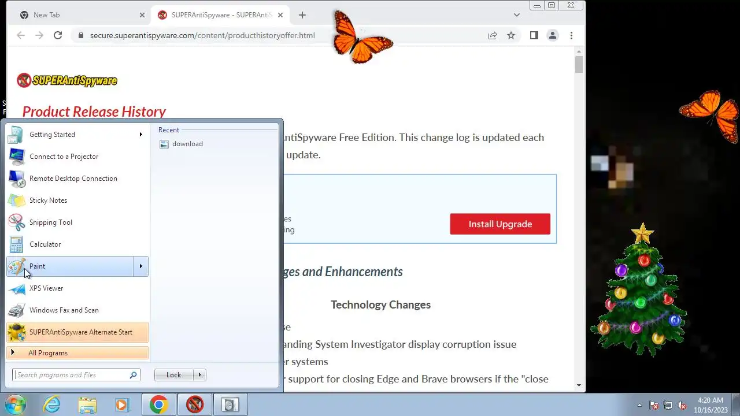Open Windows Explorer folder in taskbar
The image size is (740, 416).
coord(87,405)
